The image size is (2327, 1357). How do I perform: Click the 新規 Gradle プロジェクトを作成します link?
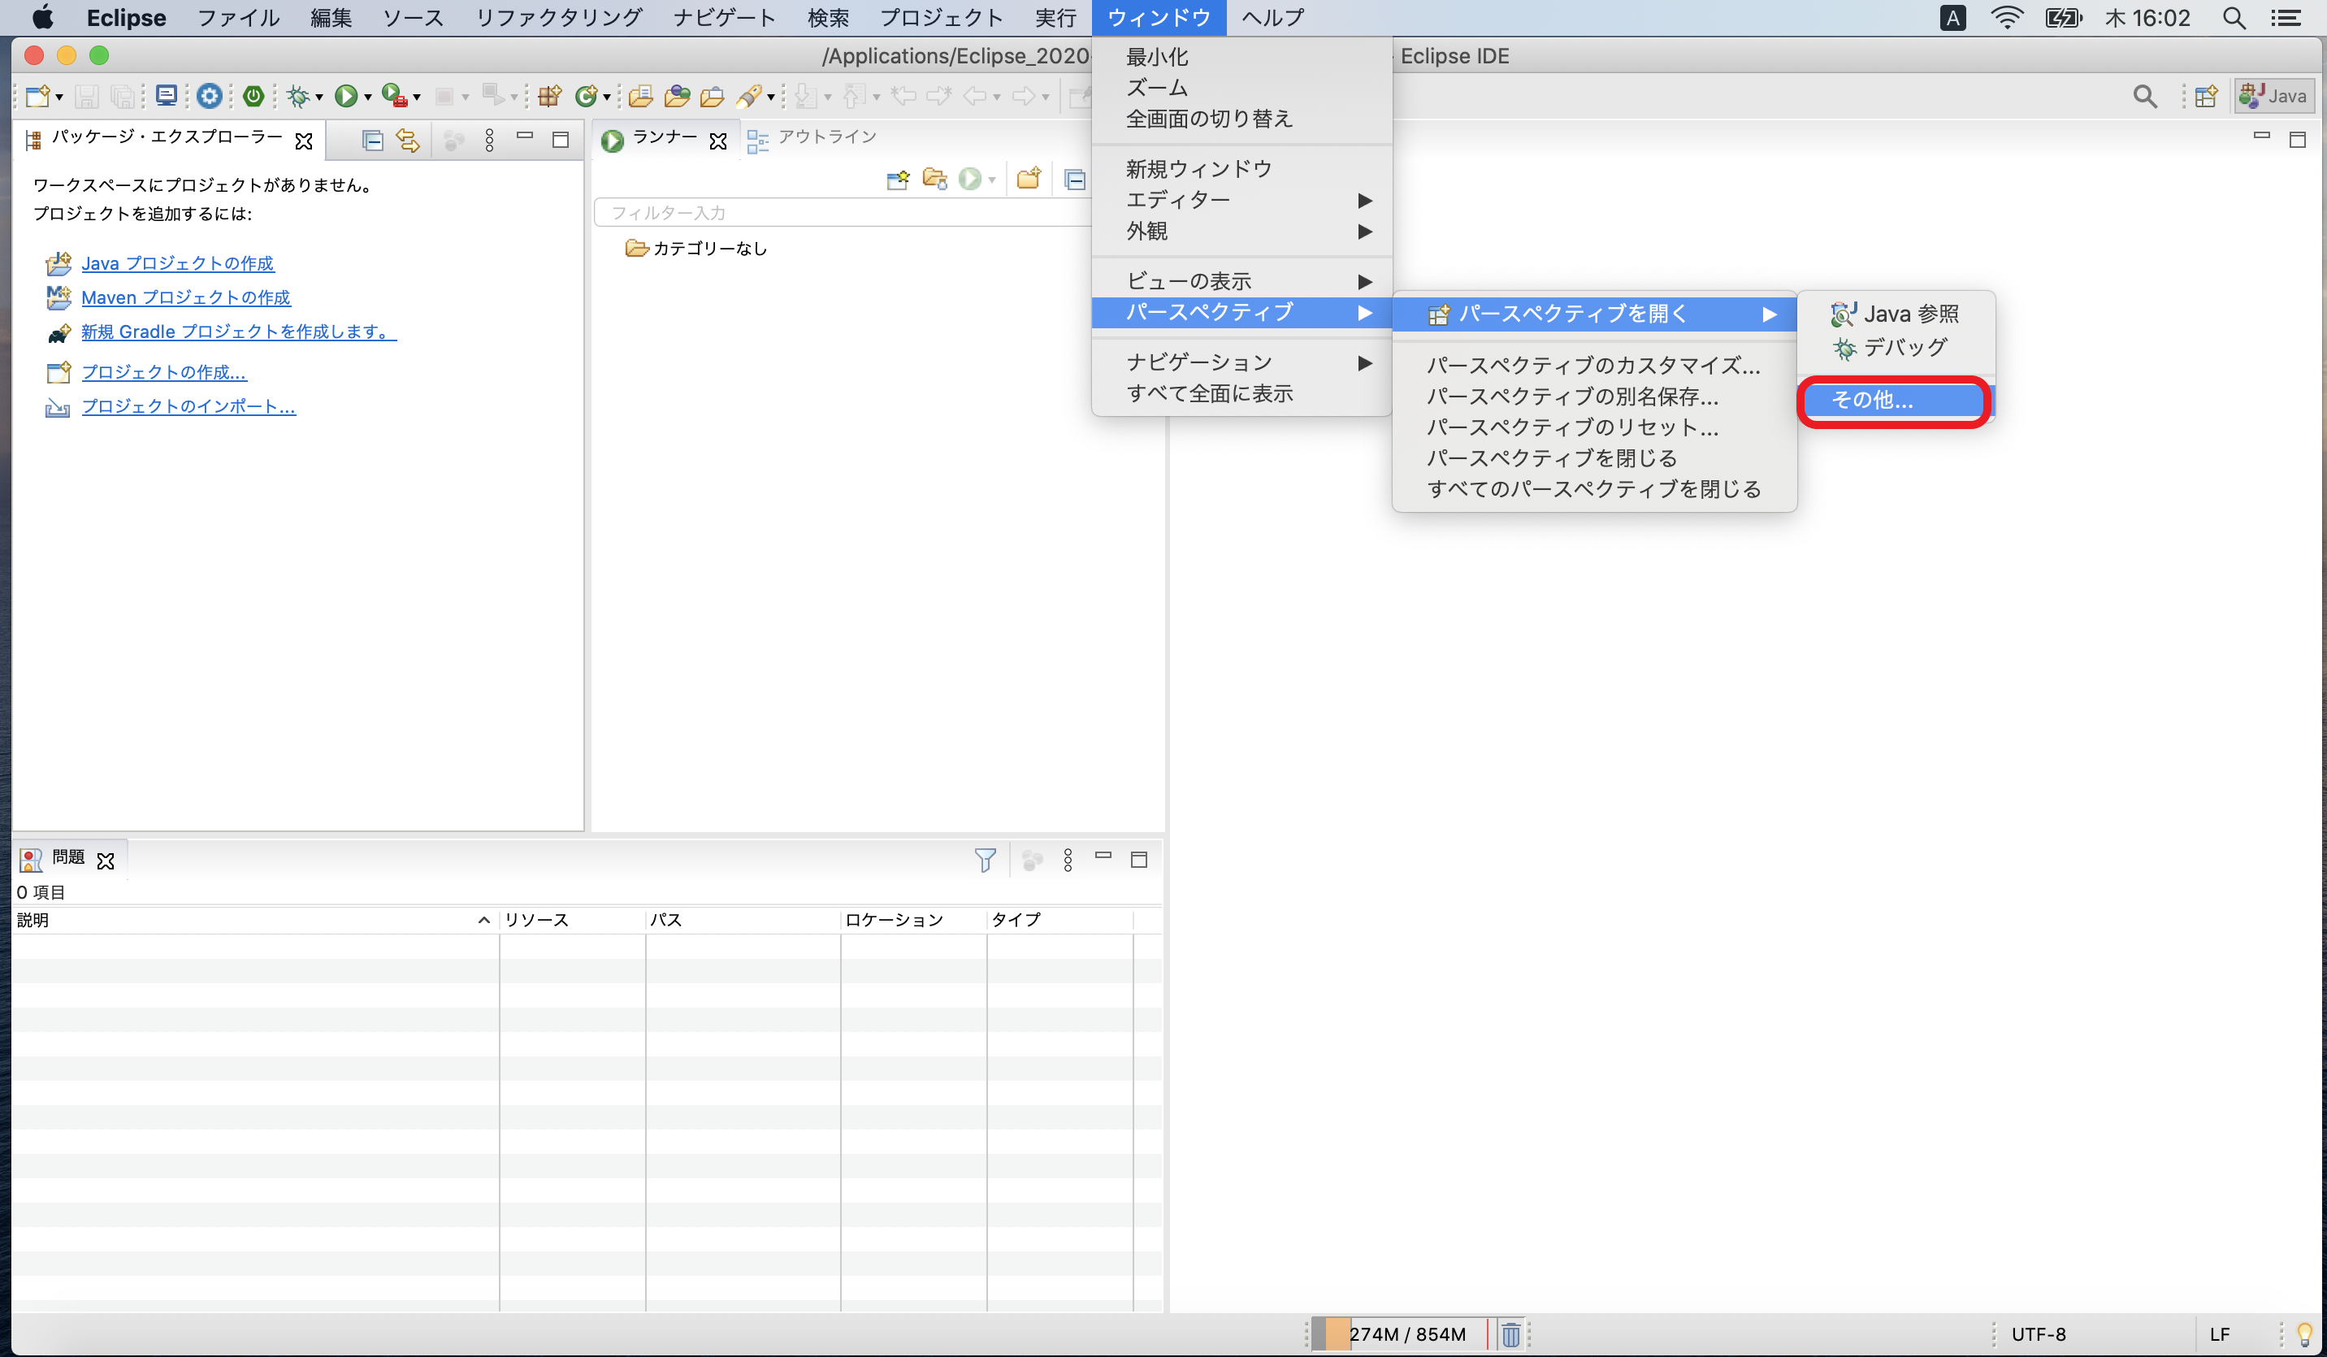238,332
